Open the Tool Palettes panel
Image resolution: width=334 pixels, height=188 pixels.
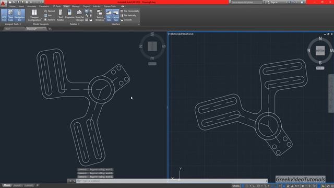pos(61,15)
